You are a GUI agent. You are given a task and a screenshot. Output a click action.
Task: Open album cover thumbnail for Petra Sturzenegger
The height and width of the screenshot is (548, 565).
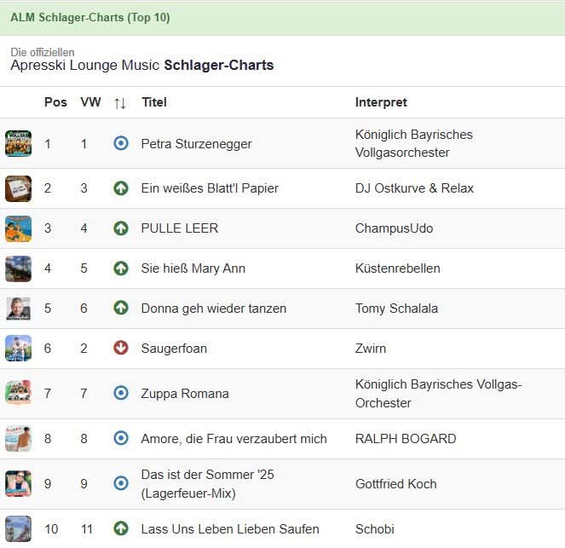(x=18, y=143)
